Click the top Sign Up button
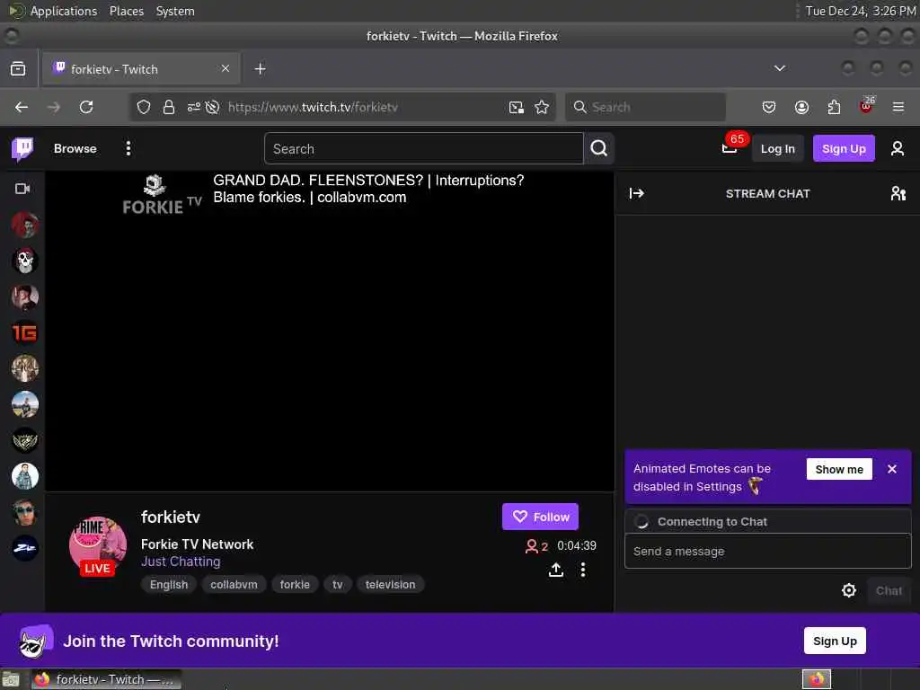 [844, 148]
